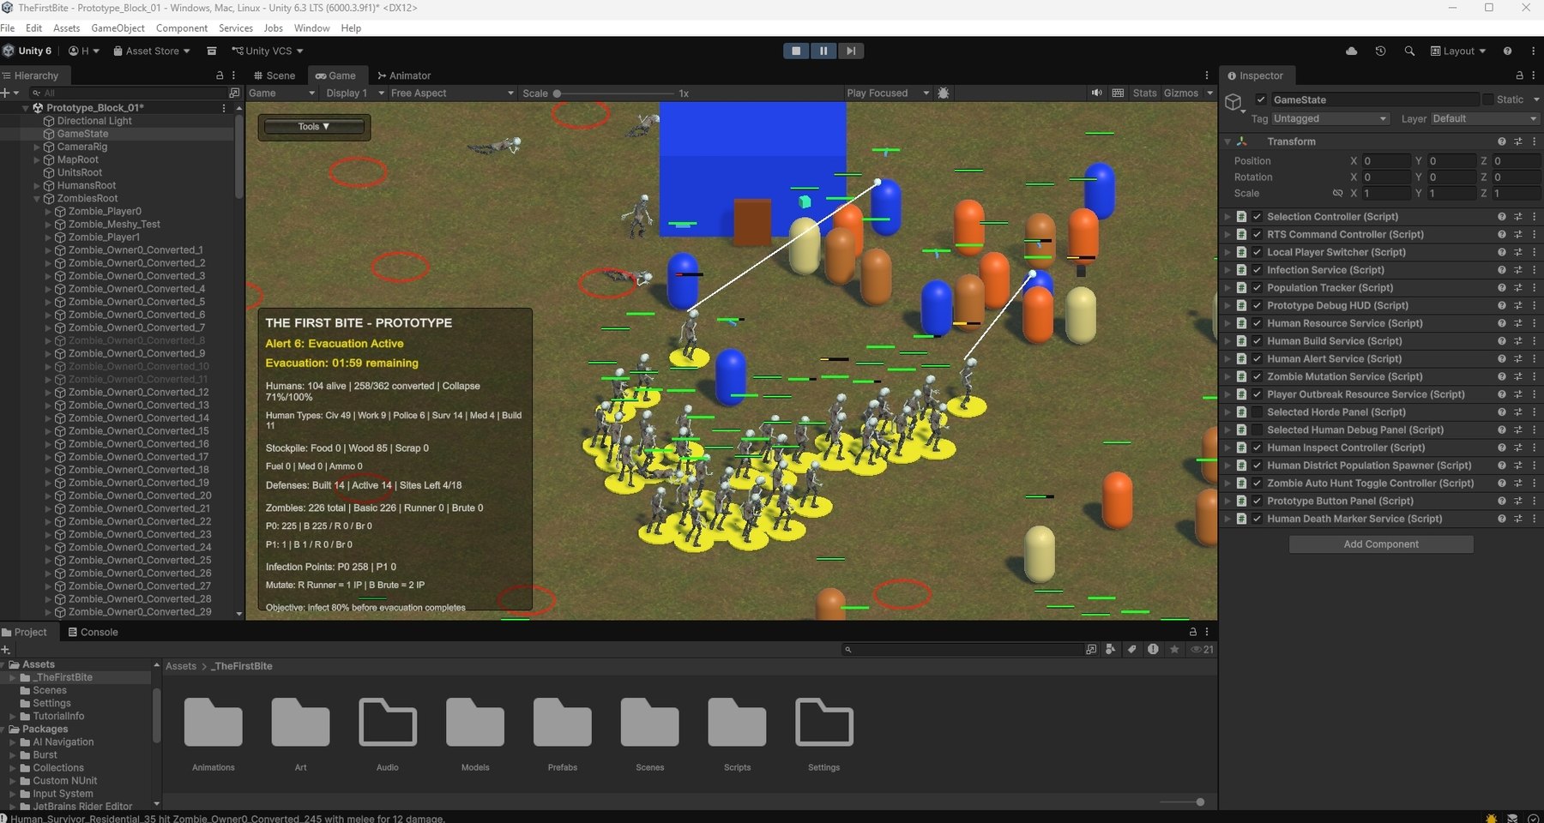Viewport: 1544px width, 823px height.
Task: Disable the Selection Controller script
Action: 1257,217
